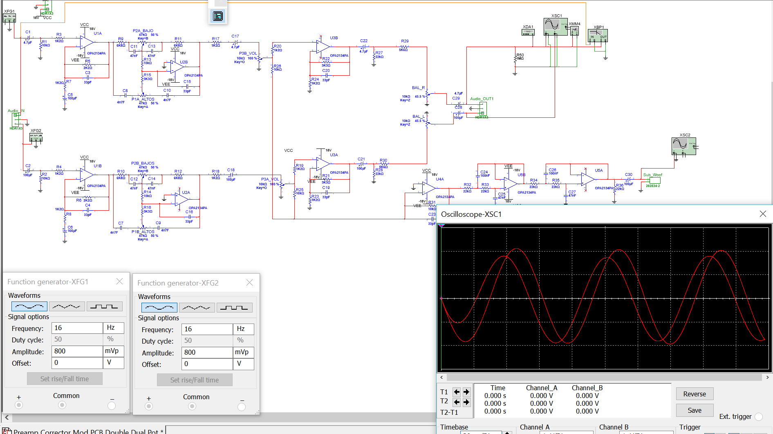Click XFG2 Offset value field
Screen dimensions: 773x434
pos(207,364)
